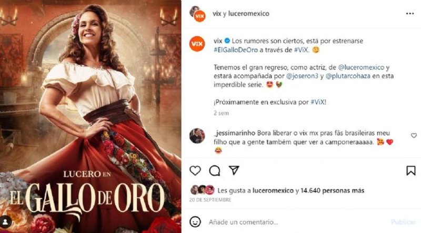Click the Publicar button

coord(403,222)
